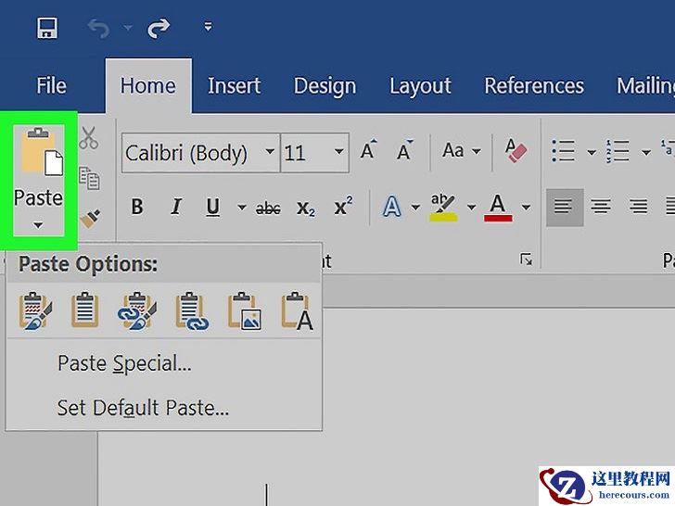The width and height of the screenshot is (675, 506).
Task: Click the Redo arrow icon
Action: tap(159, 28)
